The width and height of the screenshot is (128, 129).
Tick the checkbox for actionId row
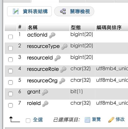coord(10,37)
